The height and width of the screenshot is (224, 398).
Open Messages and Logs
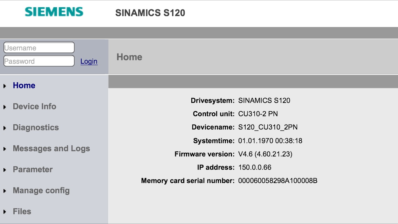click(51, 148)
